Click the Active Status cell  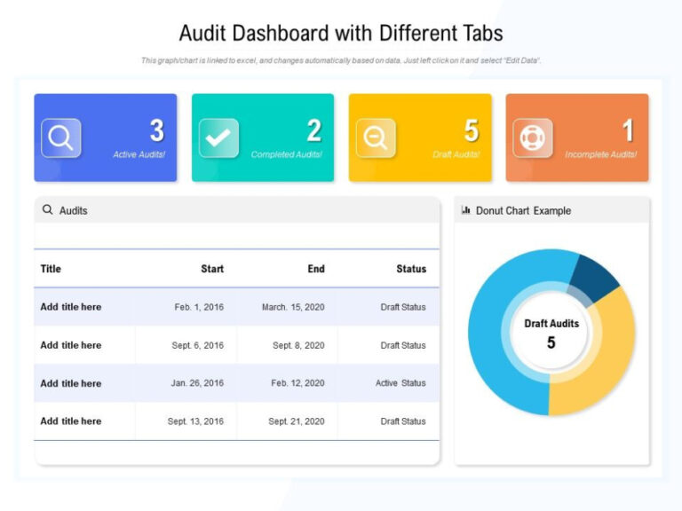pos(400,383)
